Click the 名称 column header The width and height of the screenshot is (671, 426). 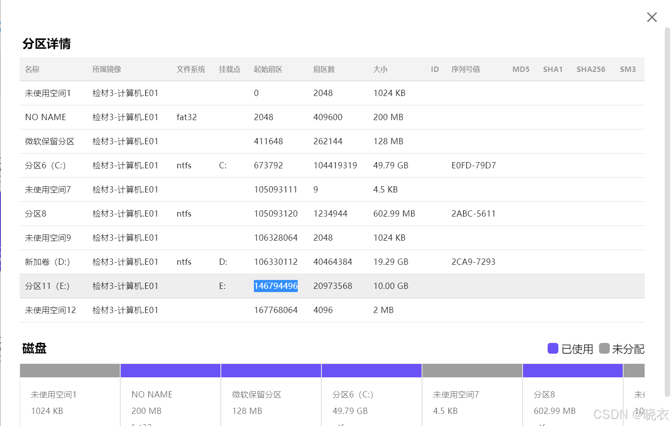pos(32,69)
